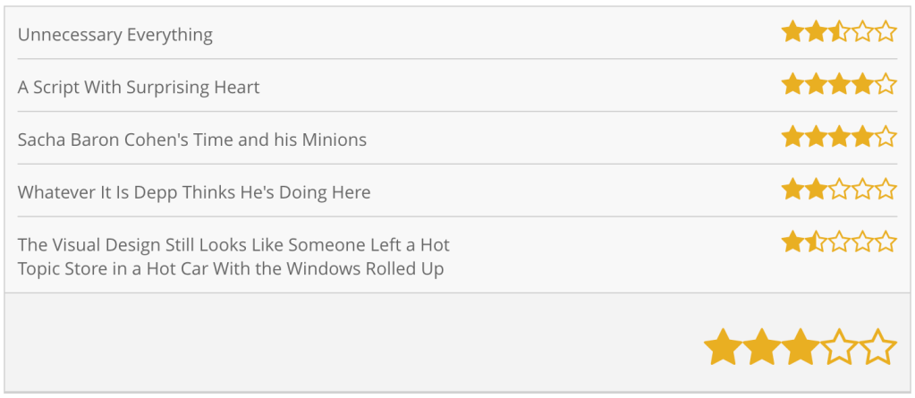Select the last empty star for Visual Design row
The width and height of the screenshot is (915, 398).
tap(885, 242)
